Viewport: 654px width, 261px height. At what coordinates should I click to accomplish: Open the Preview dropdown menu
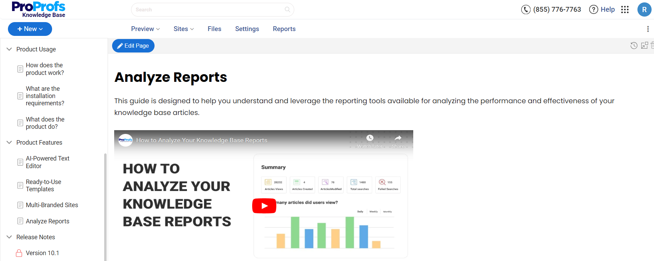tap(145, 29)
